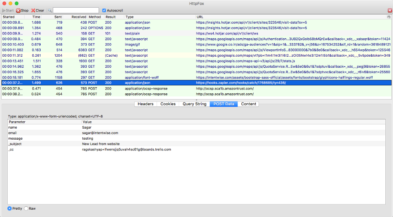Screen dimensions: 393x217
Task: Click the Clear requests button
Action: 38,10
